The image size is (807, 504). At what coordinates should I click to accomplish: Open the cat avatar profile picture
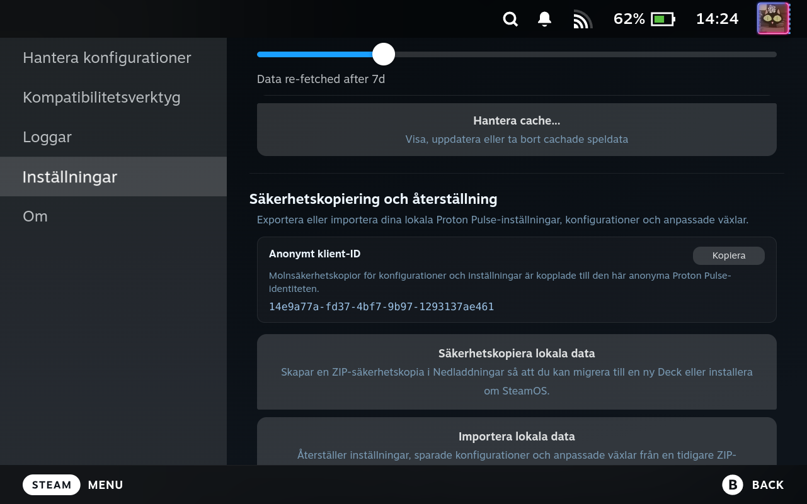click(773, 18)
